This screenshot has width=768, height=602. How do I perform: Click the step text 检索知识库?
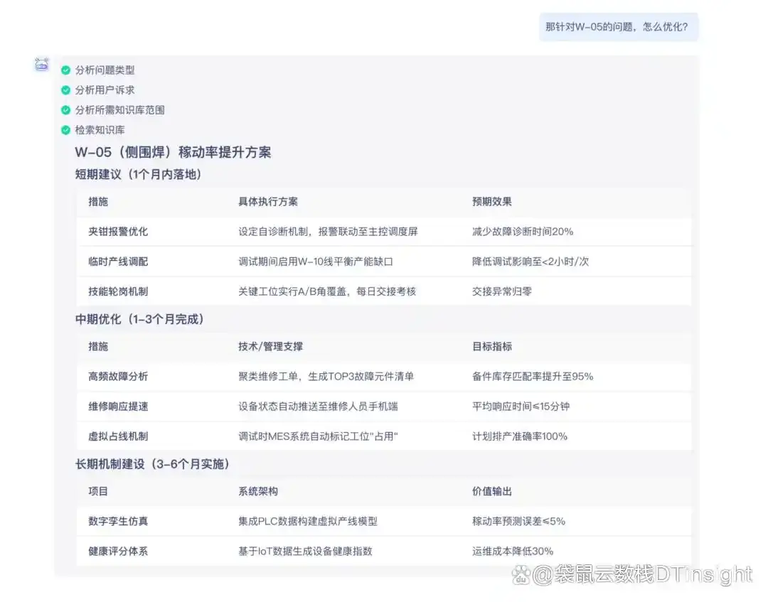[x=100, y=129]
